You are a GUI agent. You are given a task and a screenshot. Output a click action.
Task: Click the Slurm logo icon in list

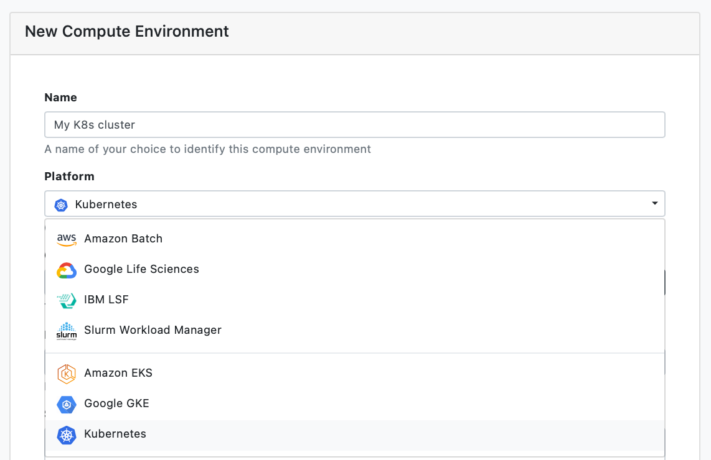pyautogui.click(x=67, y=331)
